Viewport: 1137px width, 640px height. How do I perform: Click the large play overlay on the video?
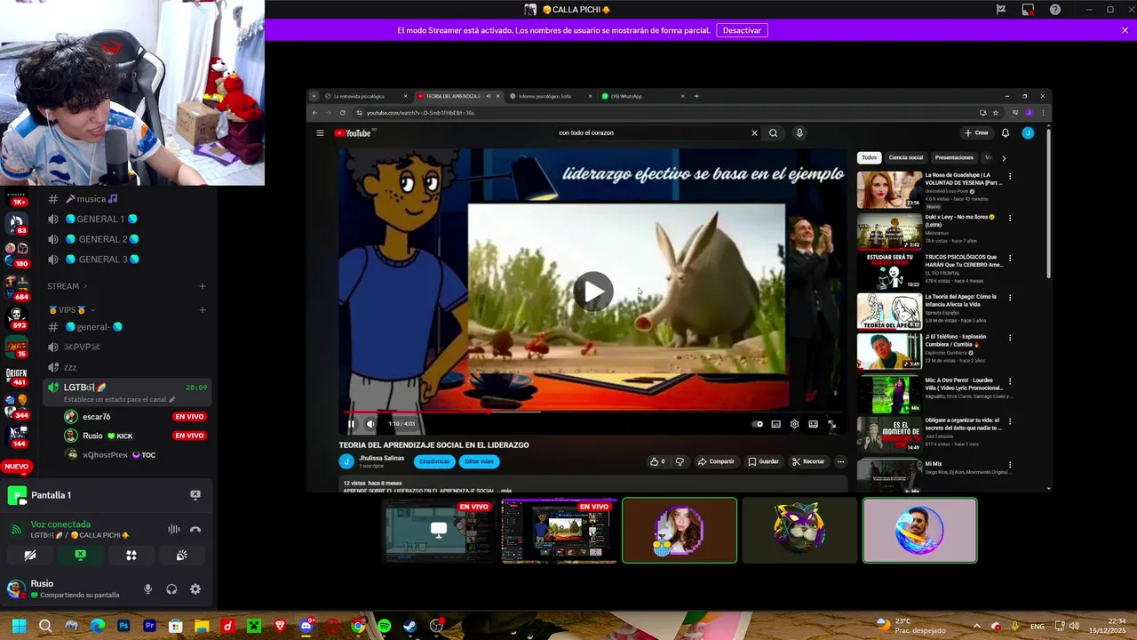pyautogui.click(x=592, y=291)
